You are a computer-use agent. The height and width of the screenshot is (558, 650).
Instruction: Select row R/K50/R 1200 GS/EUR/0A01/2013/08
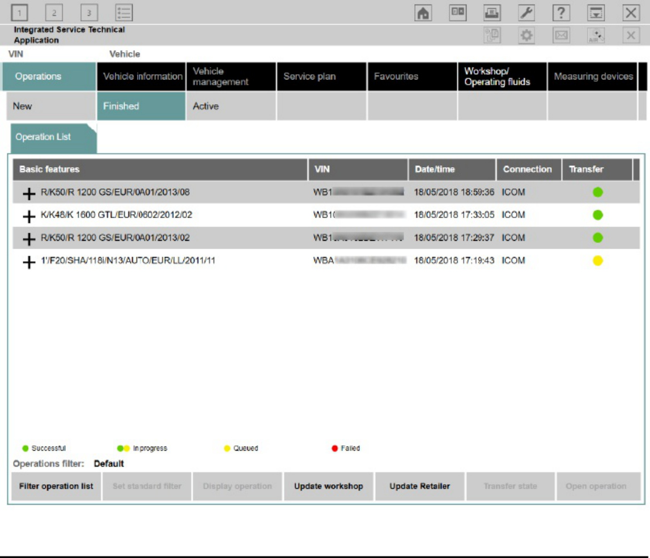(x=326, y=192)
